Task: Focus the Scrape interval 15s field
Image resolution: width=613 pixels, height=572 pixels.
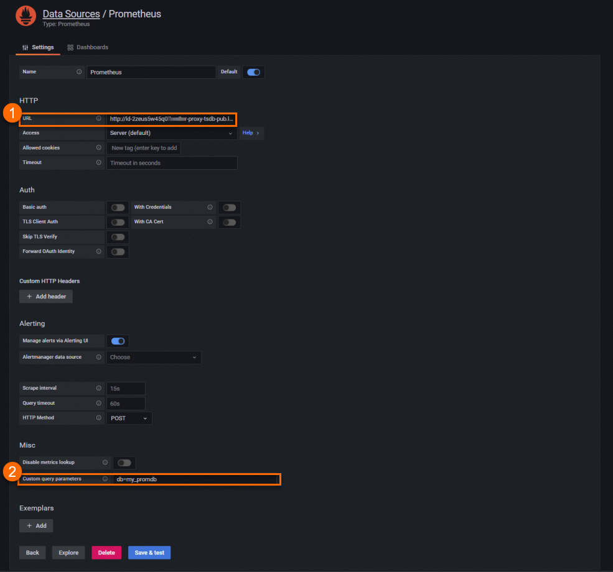Action: pyautogui.click(x=126, y=389)
